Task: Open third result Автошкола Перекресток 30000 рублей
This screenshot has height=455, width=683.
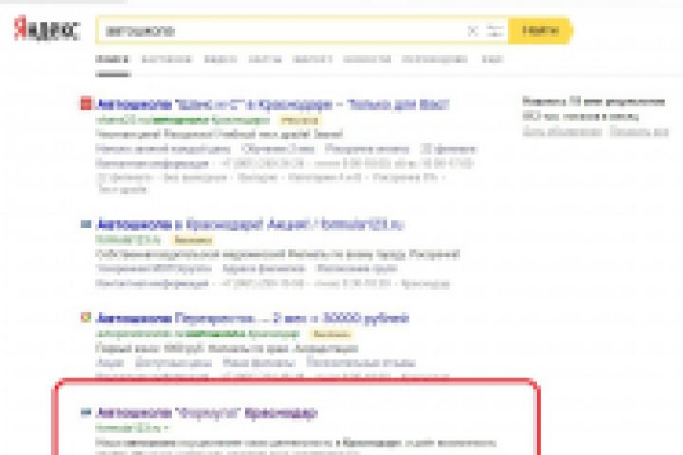Action: tap(252, 318)
